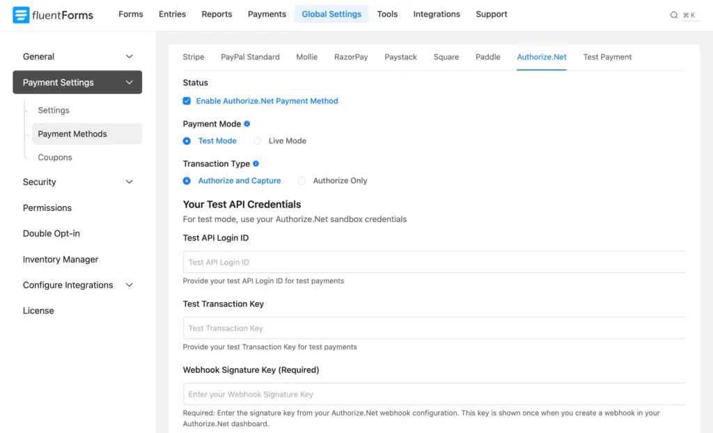
Task: Expand the General section
Action: pyautogui.click(x=129, y=56)
